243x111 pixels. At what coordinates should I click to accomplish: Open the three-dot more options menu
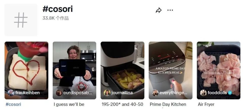click(x=170, y=10)
